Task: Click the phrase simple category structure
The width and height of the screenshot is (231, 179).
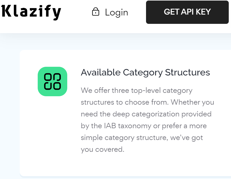Action: click(x=124, y=138)
